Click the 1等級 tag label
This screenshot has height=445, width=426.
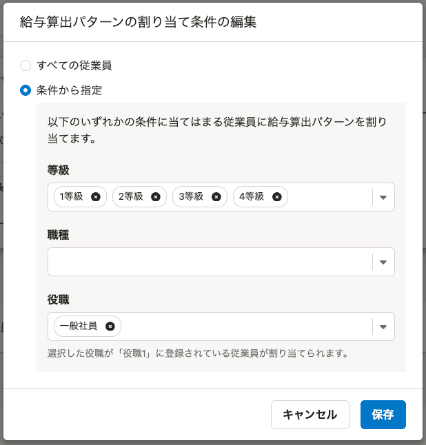[71, 196]
